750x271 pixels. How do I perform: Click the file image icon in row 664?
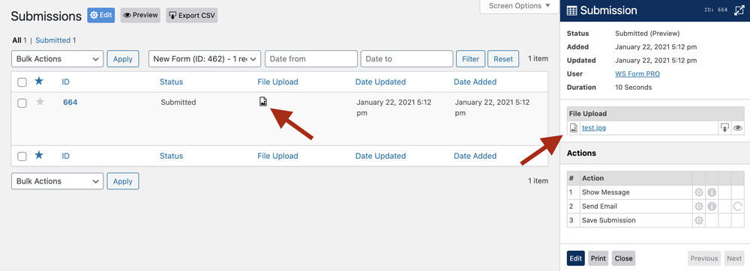263,101
